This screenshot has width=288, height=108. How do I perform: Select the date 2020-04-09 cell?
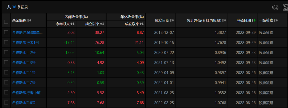click(164, 73)
